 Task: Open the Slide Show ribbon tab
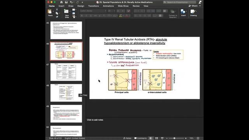(x=123, y=6)
